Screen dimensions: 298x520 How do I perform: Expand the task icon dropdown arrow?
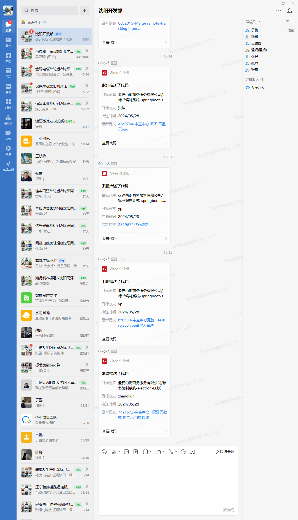[151, 452]
